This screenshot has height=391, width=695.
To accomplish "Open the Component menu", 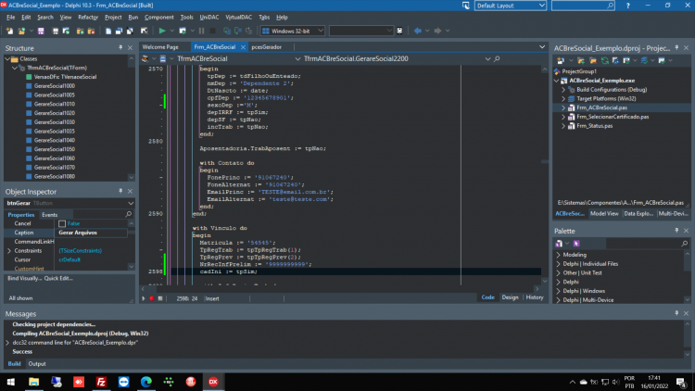I will pos(159,18).
